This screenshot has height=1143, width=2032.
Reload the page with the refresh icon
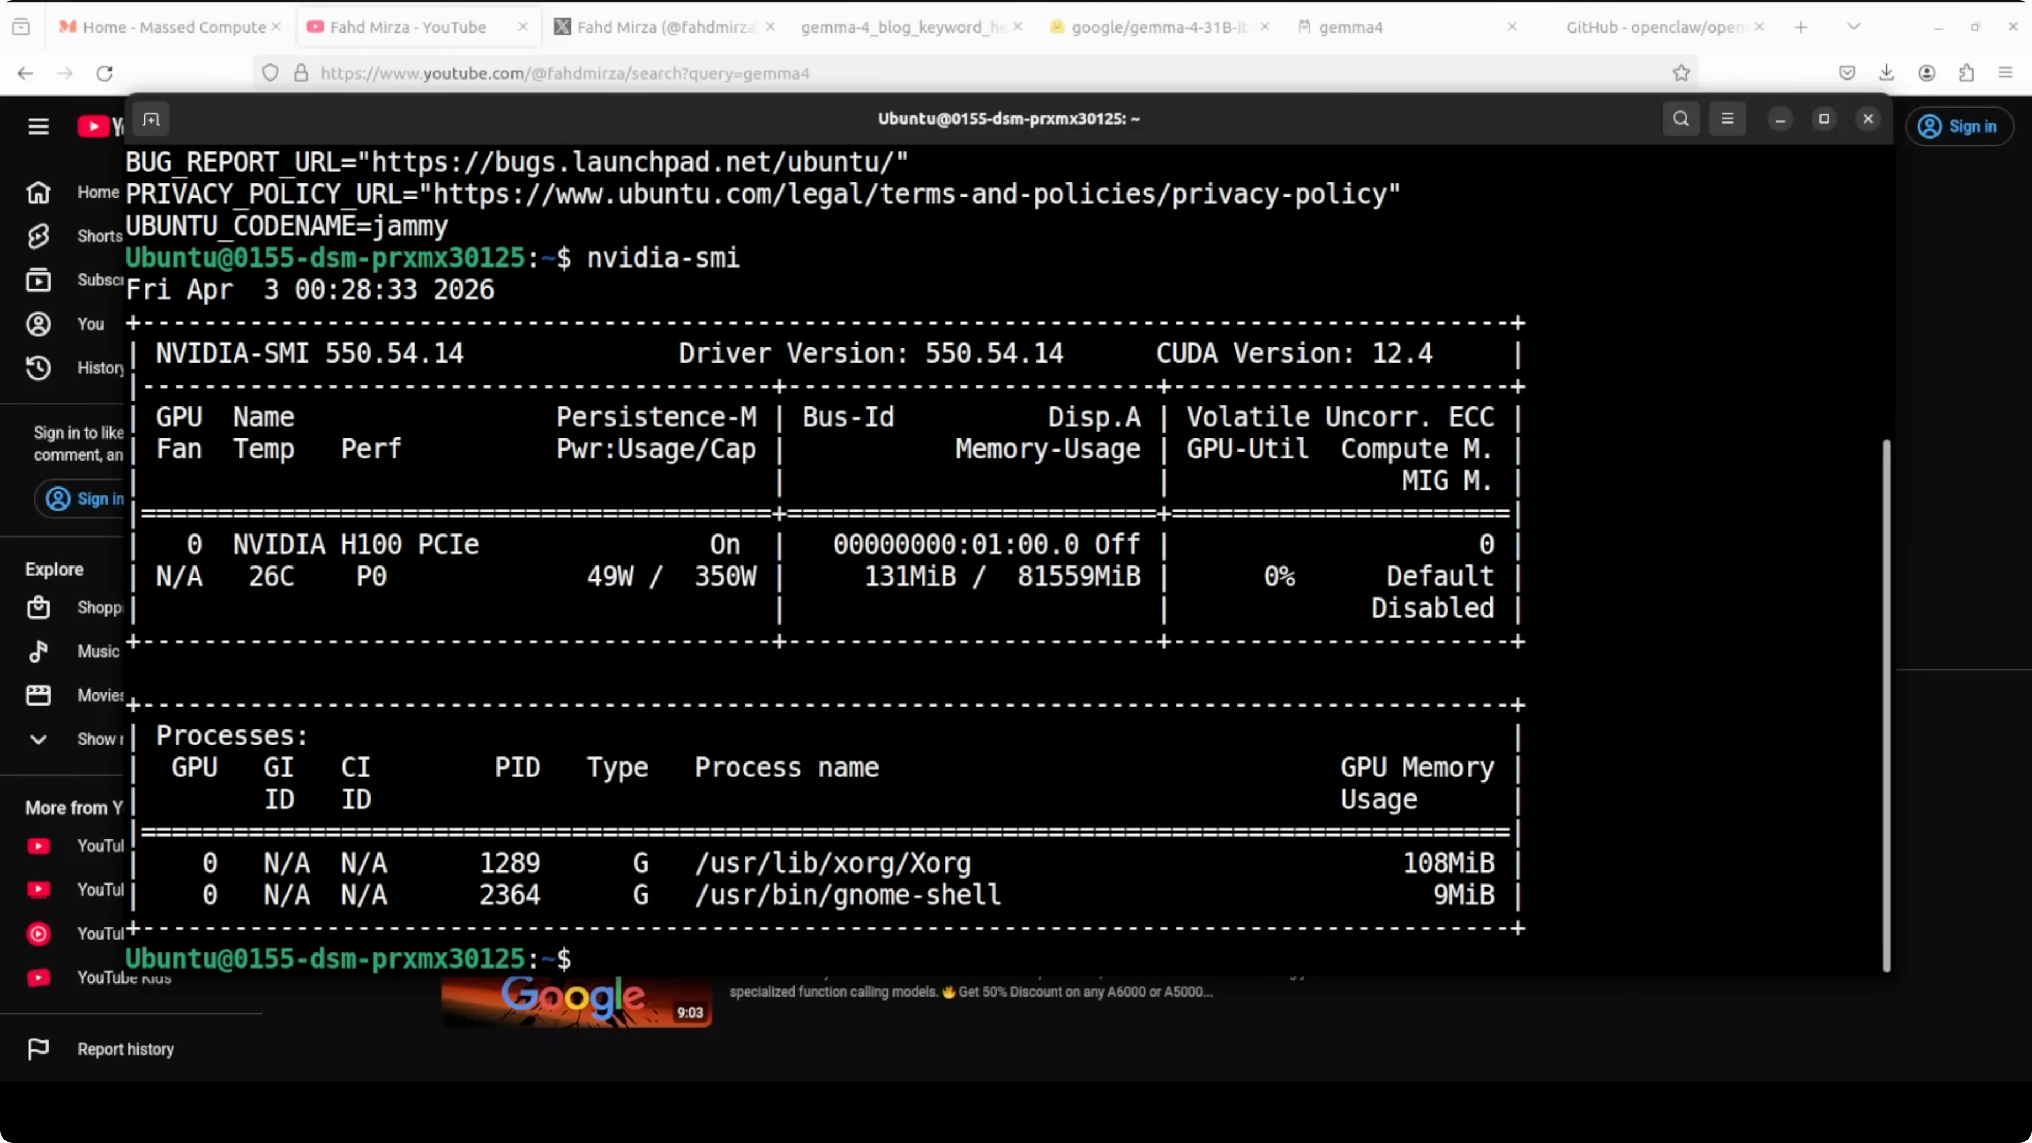(104, 73)
